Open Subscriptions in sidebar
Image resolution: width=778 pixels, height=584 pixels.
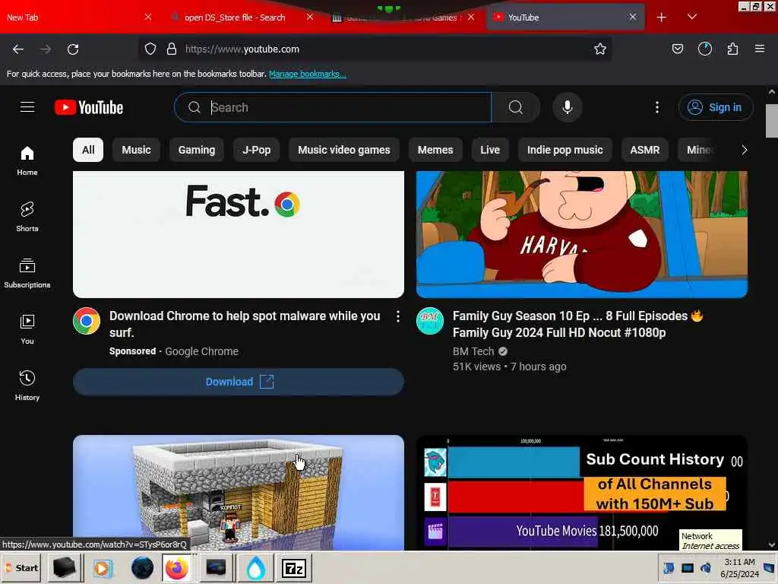[27, 273]
